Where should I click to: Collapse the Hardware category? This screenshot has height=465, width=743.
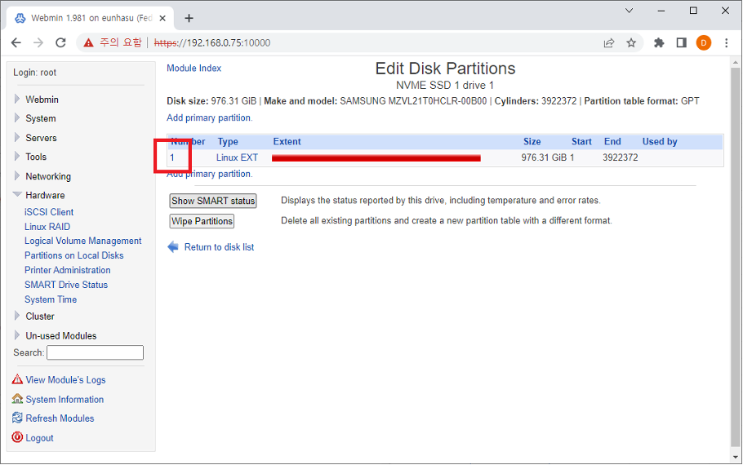click(x=45, y=195)
